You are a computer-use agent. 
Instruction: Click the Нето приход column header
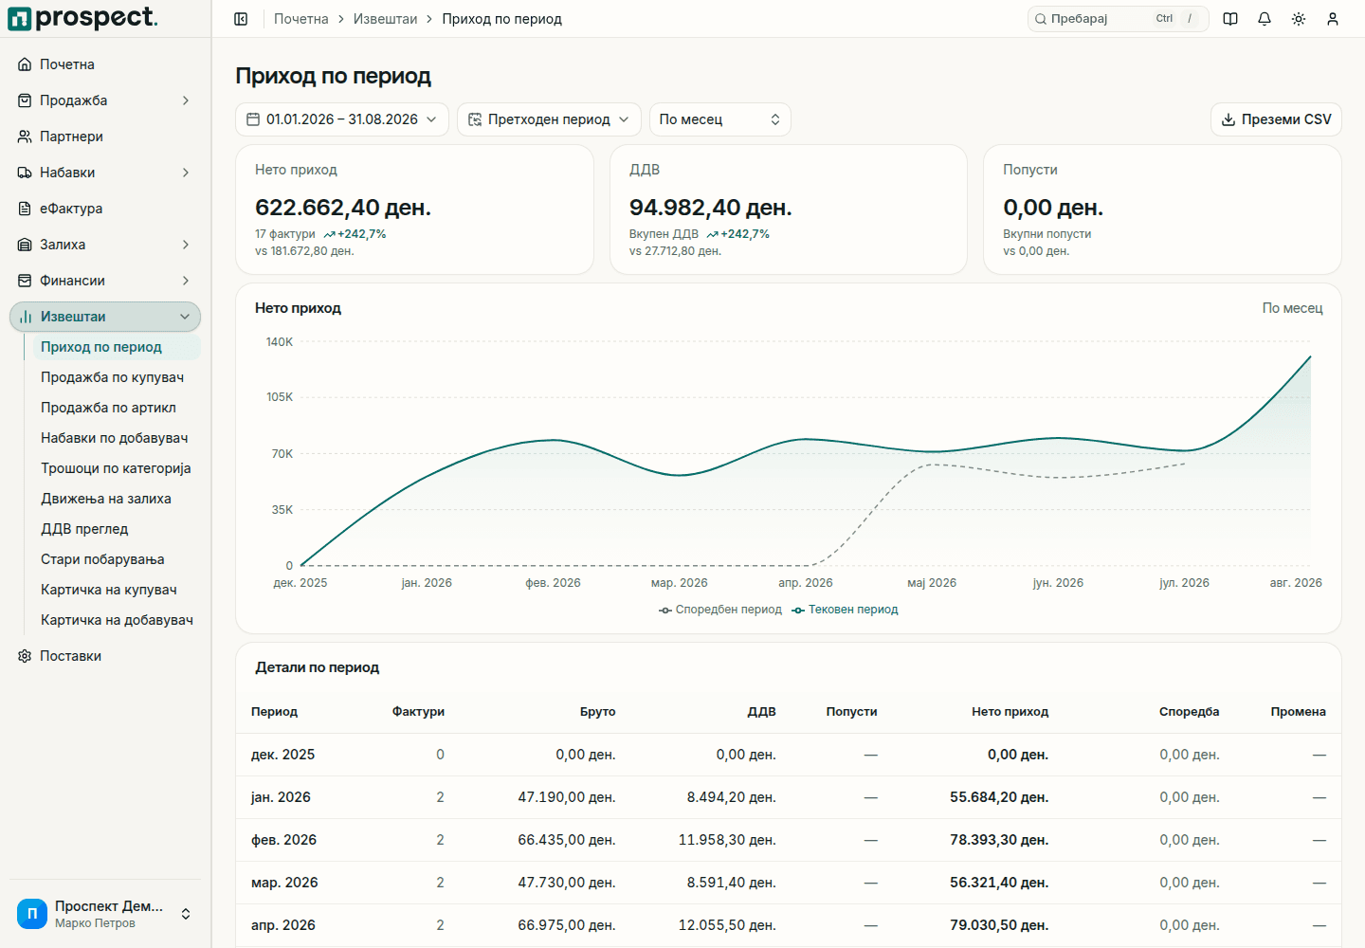[x=1010, y=712]
